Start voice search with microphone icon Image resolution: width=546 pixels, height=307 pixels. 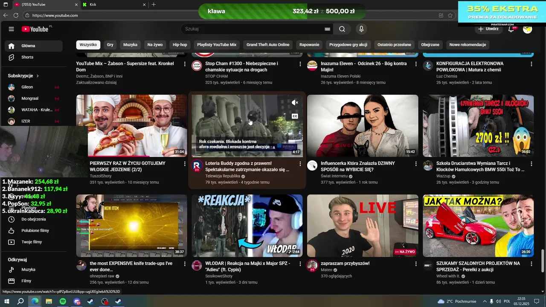(x=361, y=29)
